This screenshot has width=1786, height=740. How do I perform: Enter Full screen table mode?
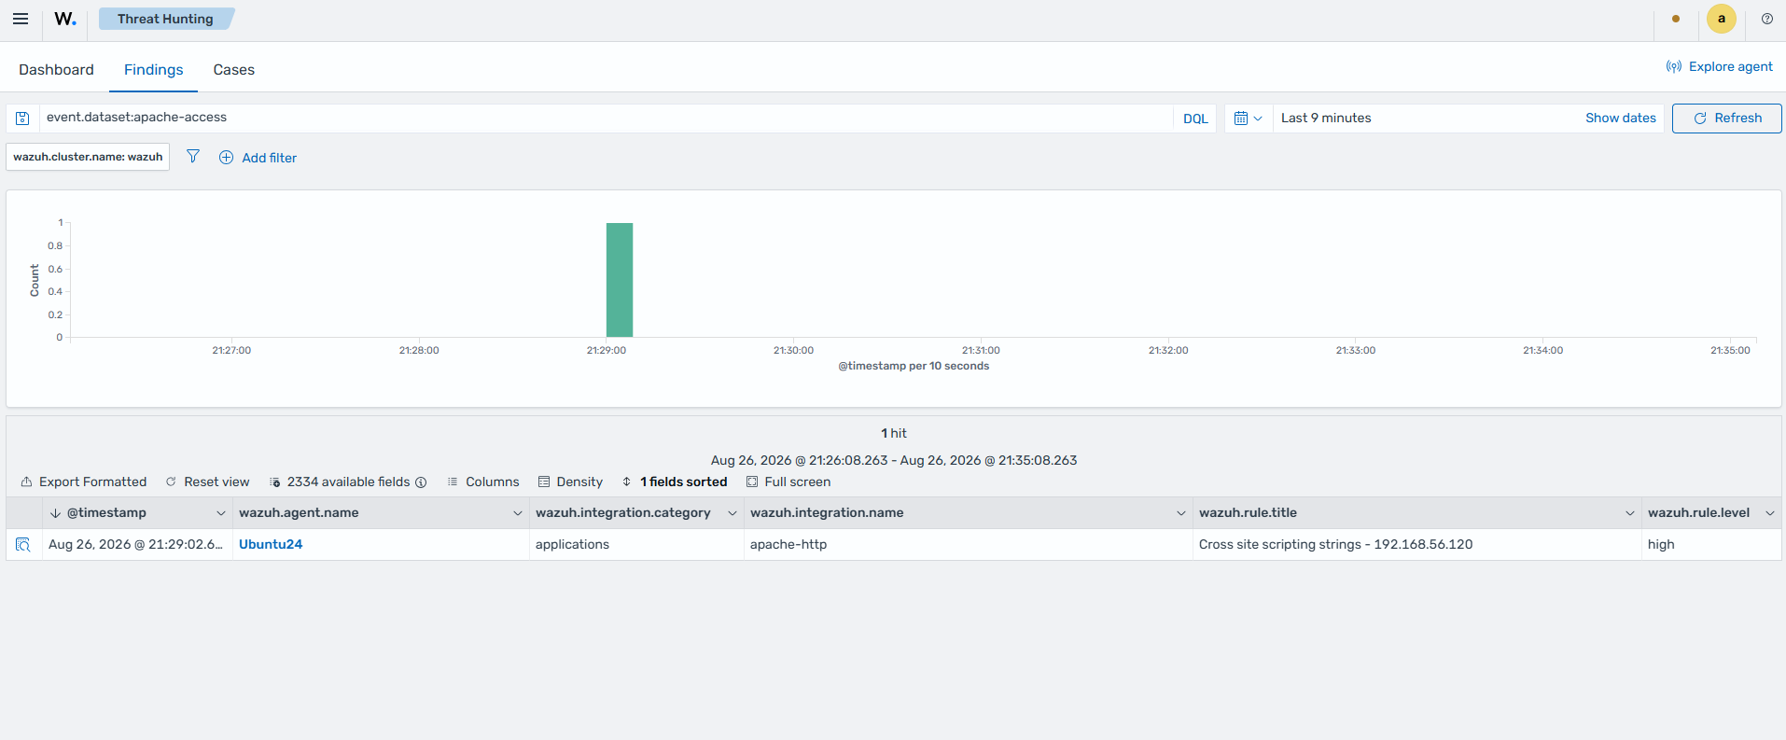(788, 482)
